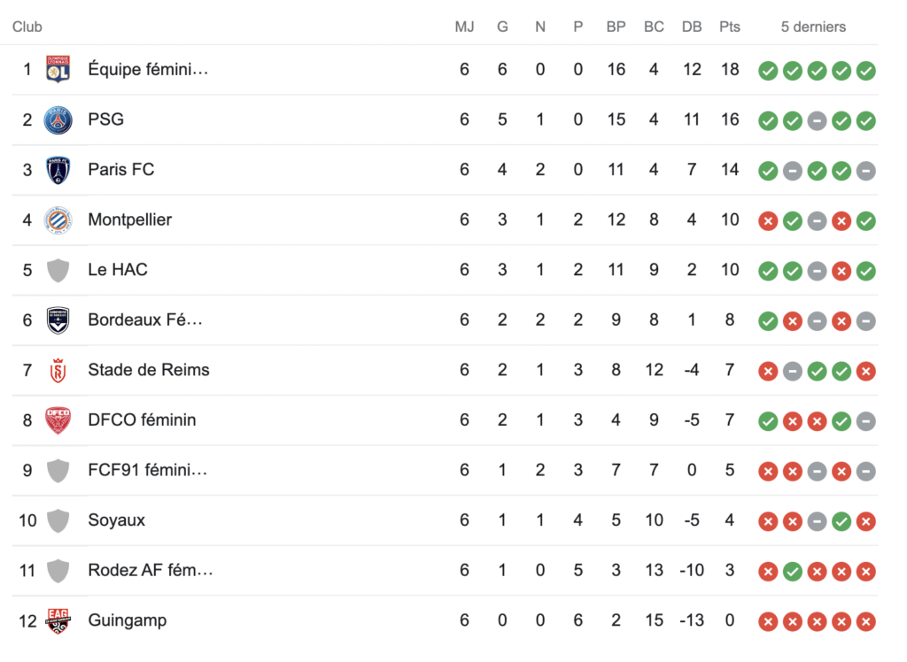Image resolution: width=907 pixels, height=662 pixels.
Task: Click the DFCO féminin red crest
Action: [58, 420]
